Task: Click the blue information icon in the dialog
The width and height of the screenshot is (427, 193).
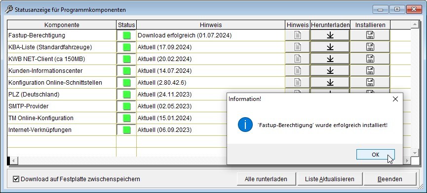Action: click(245, 125)
